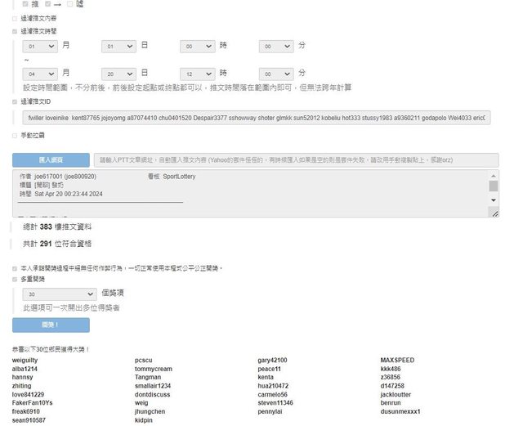
Task: Click the PTT article URL input field
Action: 294,159
